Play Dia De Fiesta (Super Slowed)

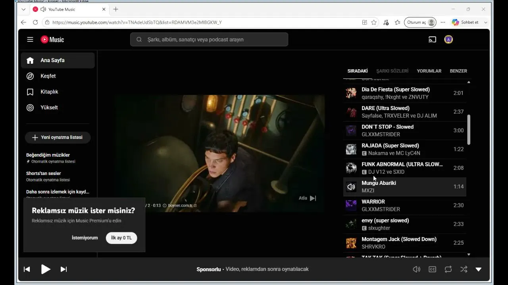point(405,93)
